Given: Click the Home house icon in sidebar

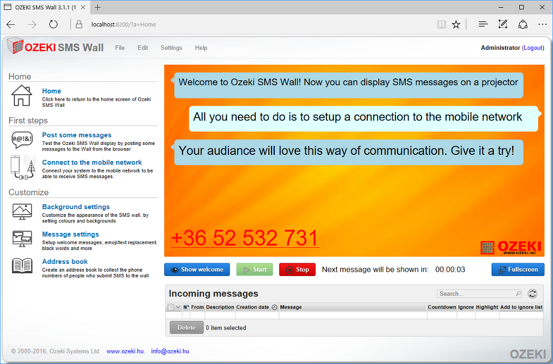Looking at the screenshot, I should (x=22, y=95).
